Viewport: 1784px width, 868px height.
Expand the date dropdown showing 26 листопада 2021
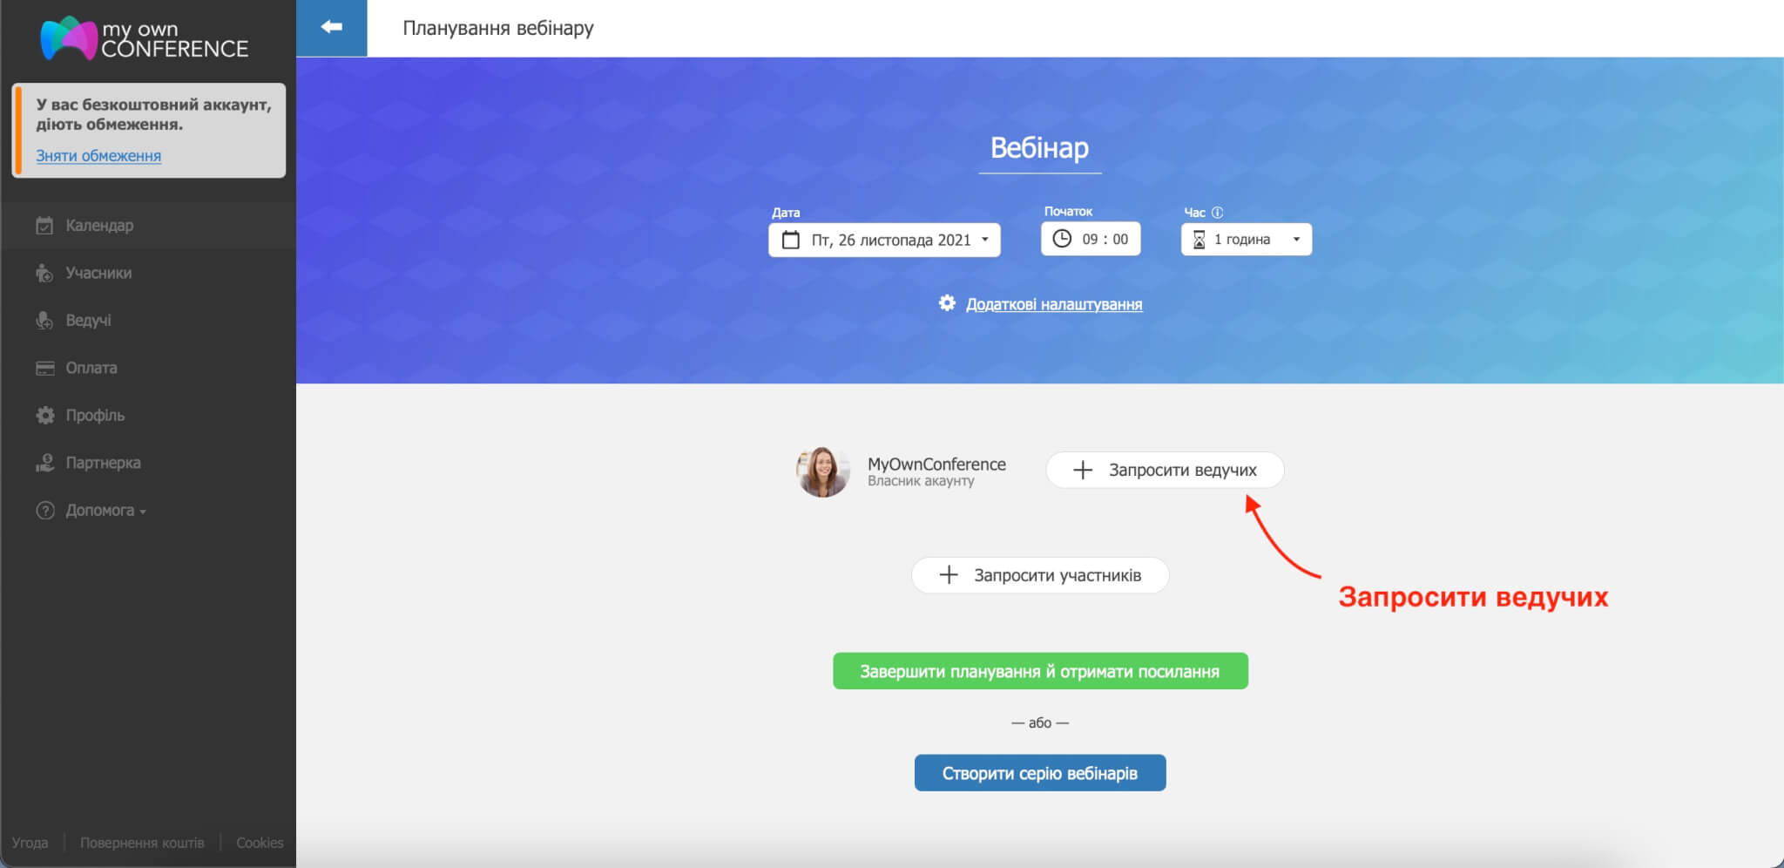[985, 240]
